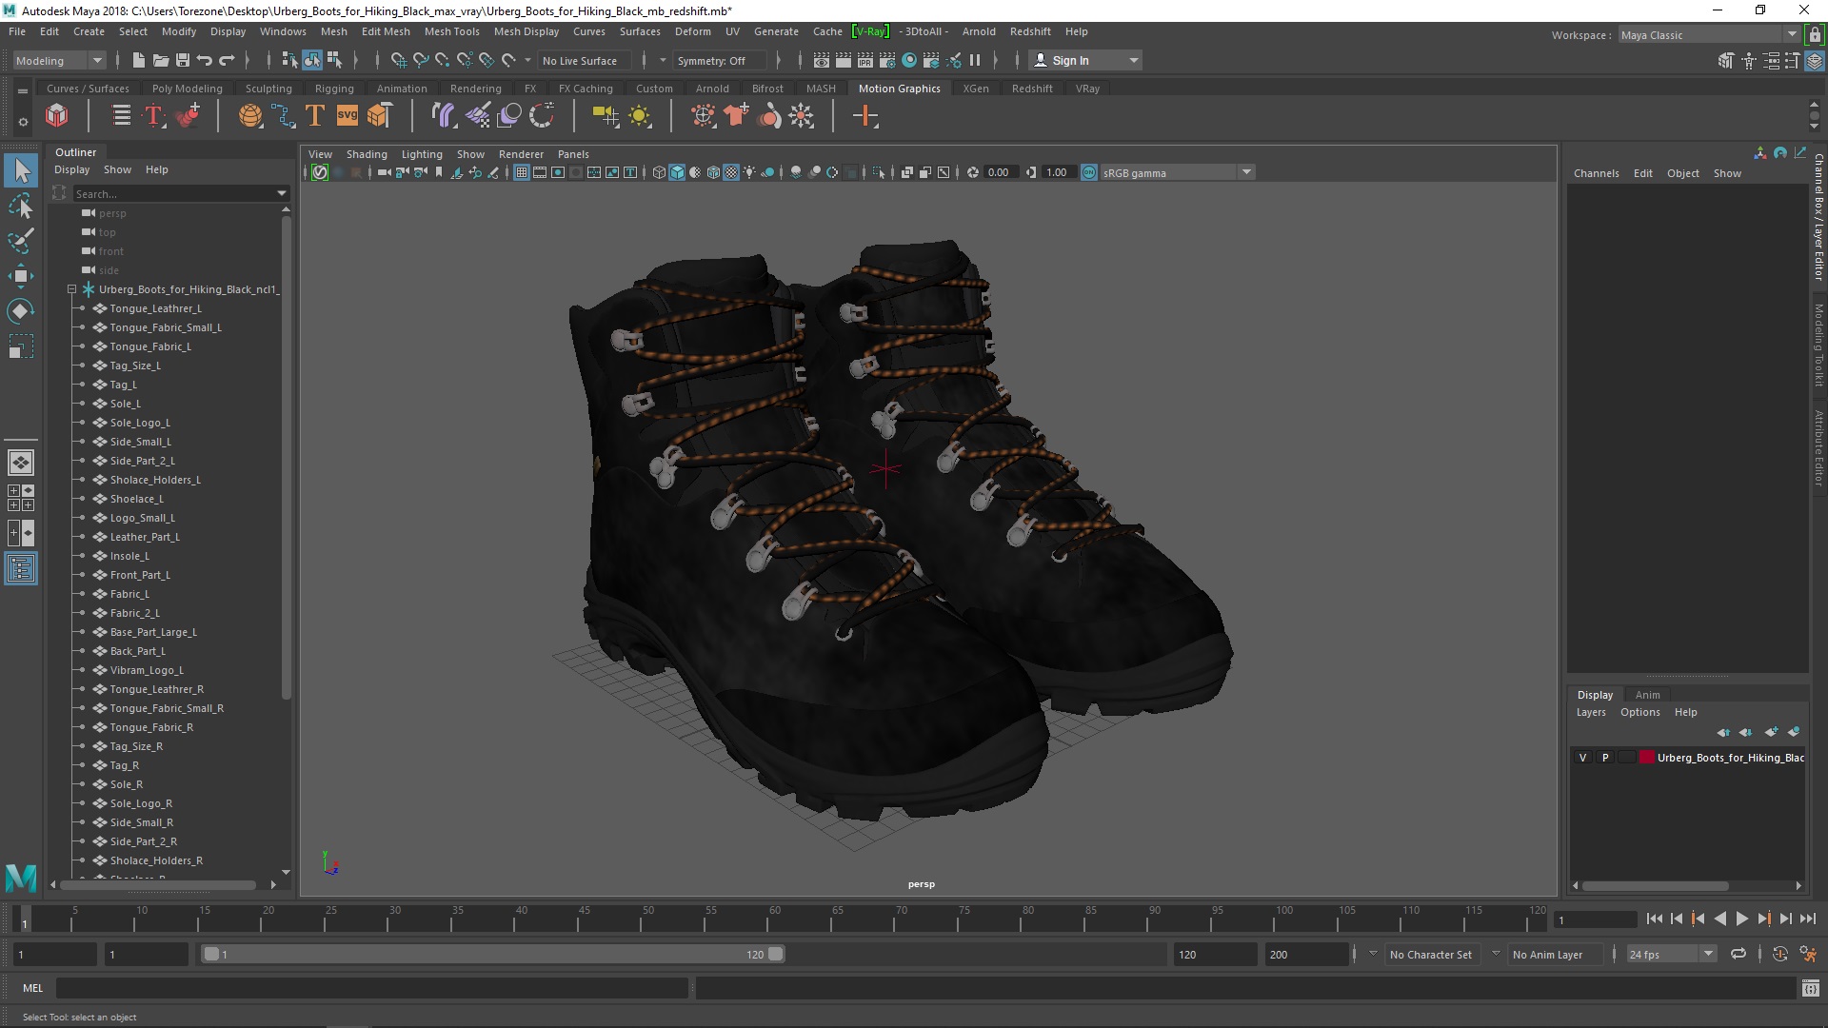This screenshot has width=1828, height=1028.
Task: Open the Outliner search filter dropdown
Action: (282, 193)
